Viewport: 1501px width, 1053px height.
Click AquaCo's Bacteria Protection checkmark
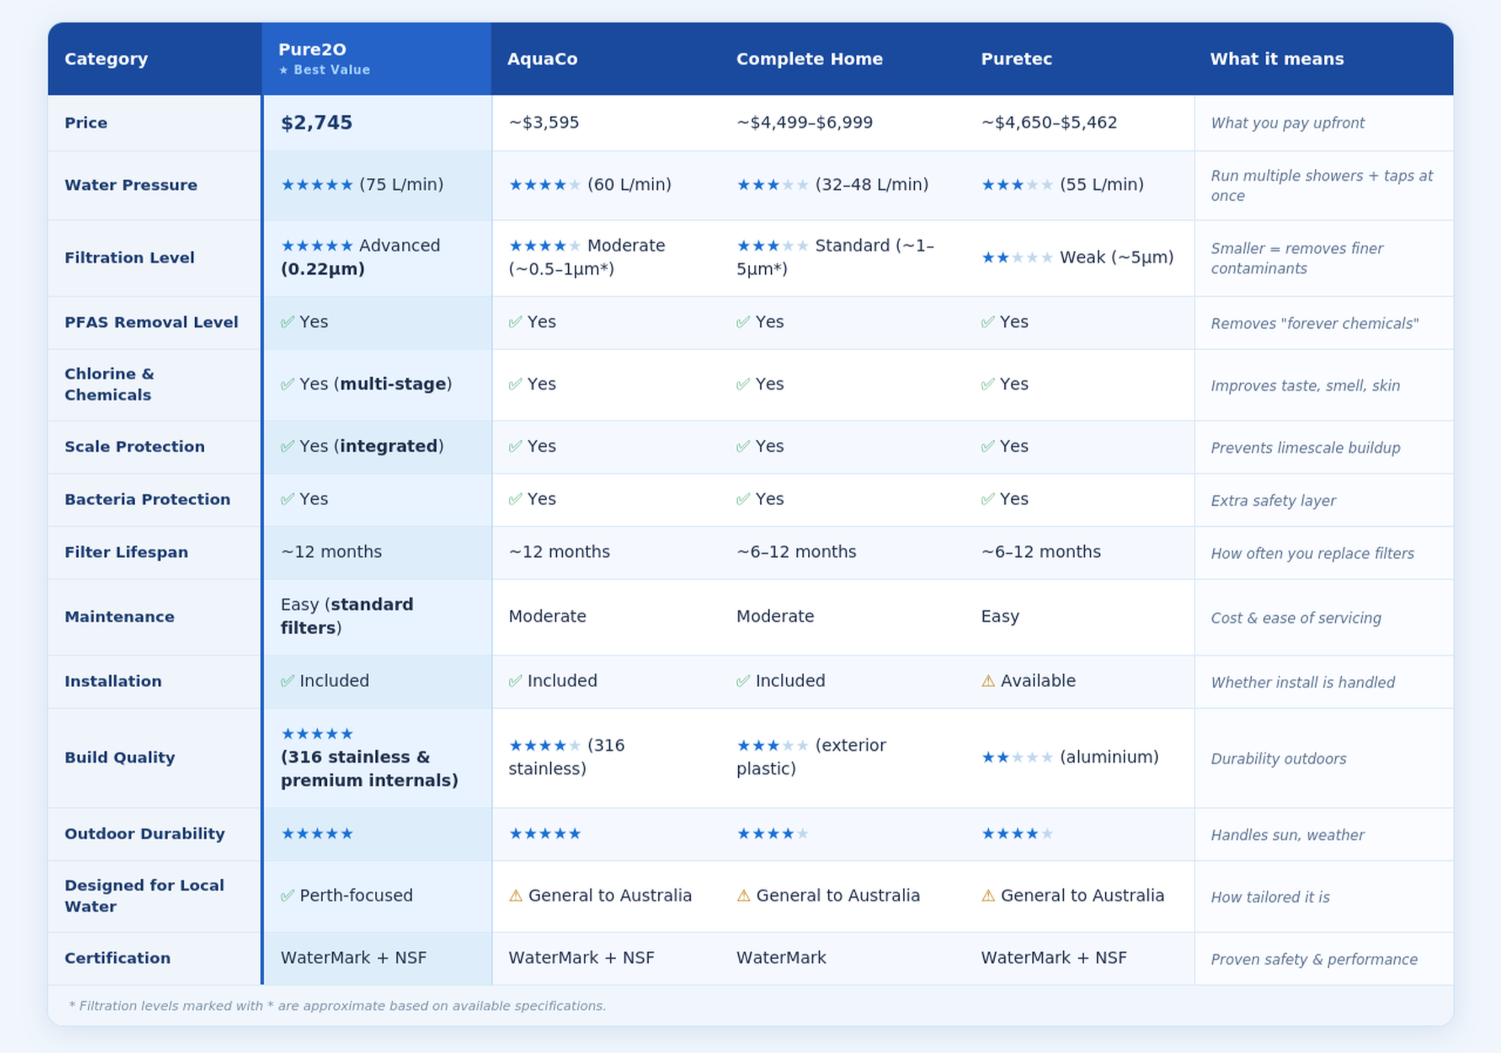pyautogui.click(x=515, y=499)
